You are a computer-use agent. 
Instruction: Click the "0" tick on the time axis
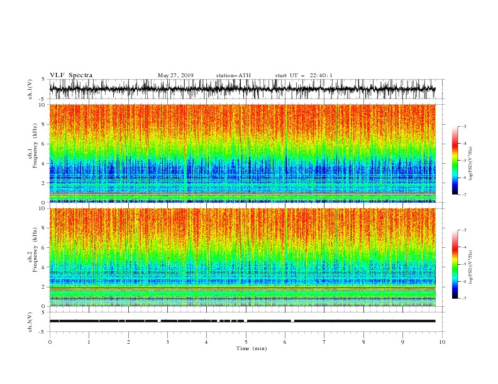50,342
